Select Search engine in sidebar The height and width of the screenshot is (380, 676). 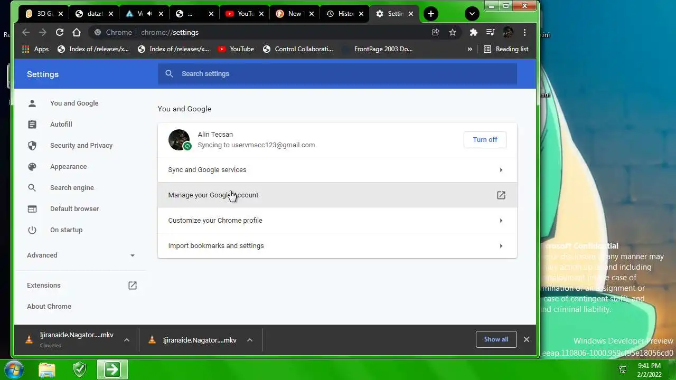pyautogui.click(x=72, y=188)
